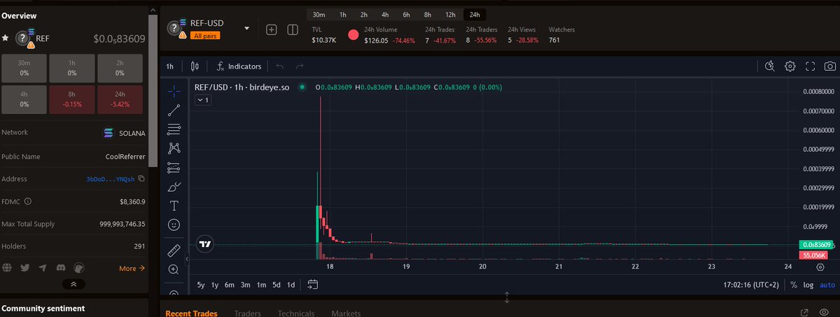
Task: Select the 12h stats period tab
Action: pos(450,15)
